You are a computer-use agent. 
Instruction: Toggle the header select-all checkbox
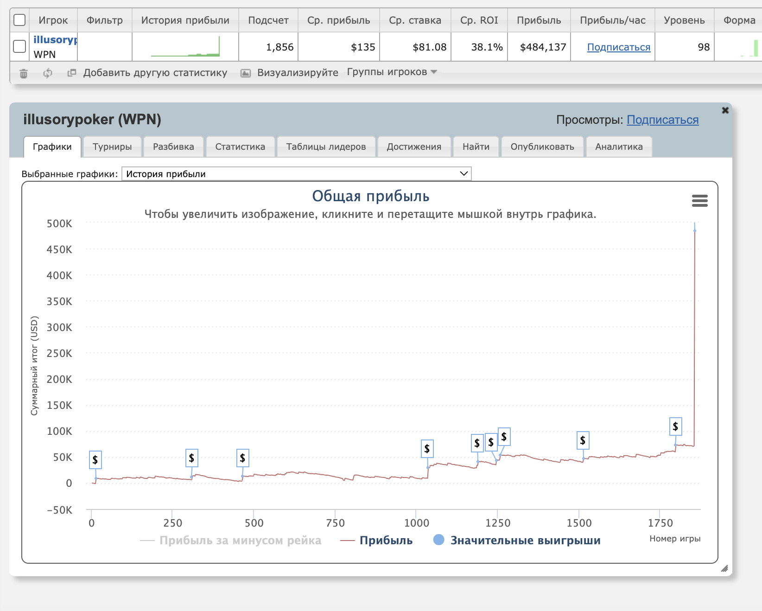click(19, 20)
